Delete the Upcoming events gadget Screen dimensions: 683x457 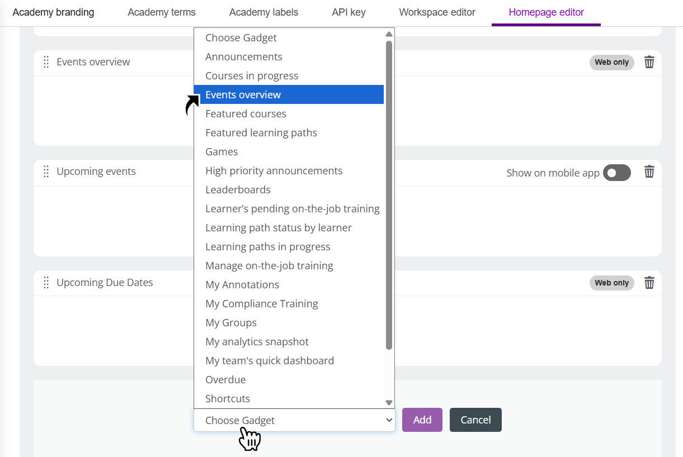coord(649,172)
